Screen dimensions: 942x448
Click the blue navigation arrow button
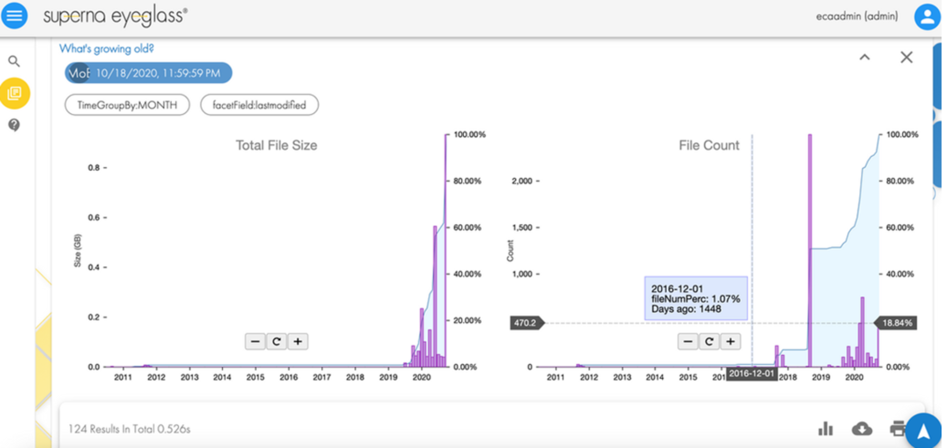[923, 431]
